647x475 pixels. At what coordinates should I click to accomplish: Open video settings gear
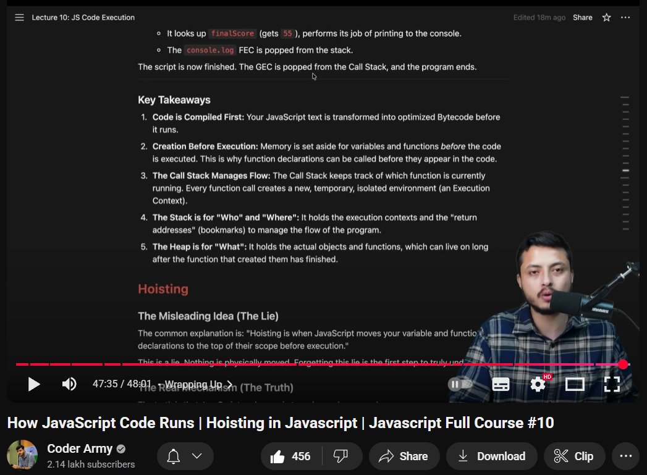pyautogui.click(x=538, y=384)
